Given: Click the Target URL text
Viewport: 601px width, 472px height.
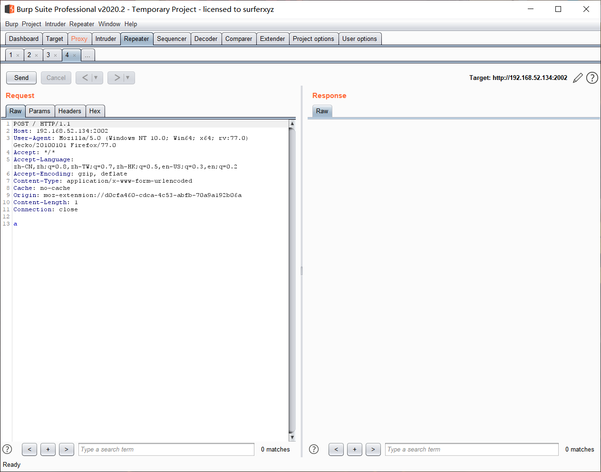Looking at the screenshot, I should [x=518, y=78].
